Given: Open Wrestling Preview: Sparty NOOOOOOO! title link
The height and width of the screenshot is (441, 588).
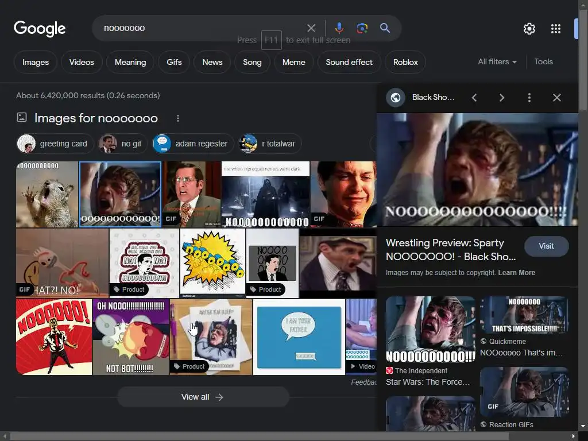Looking at the screenshot, I should 451,250.
